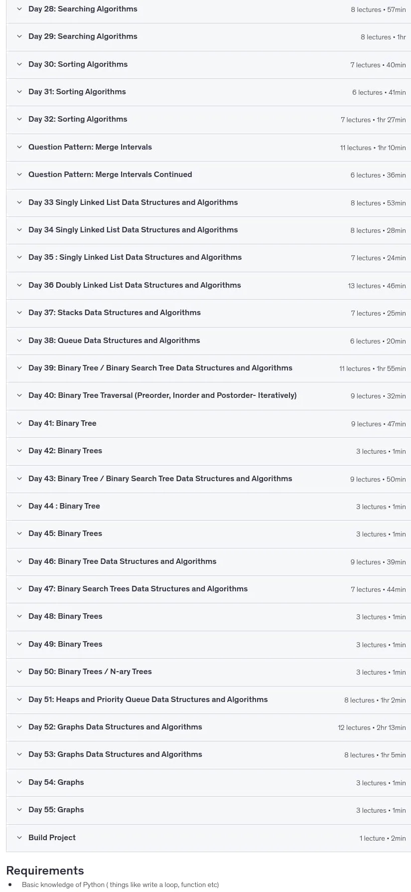Viewport: 411px width, 892px height.
Task: Expand Day 50: Binary Trees / N-ary Trees
Action: [208, 672]
